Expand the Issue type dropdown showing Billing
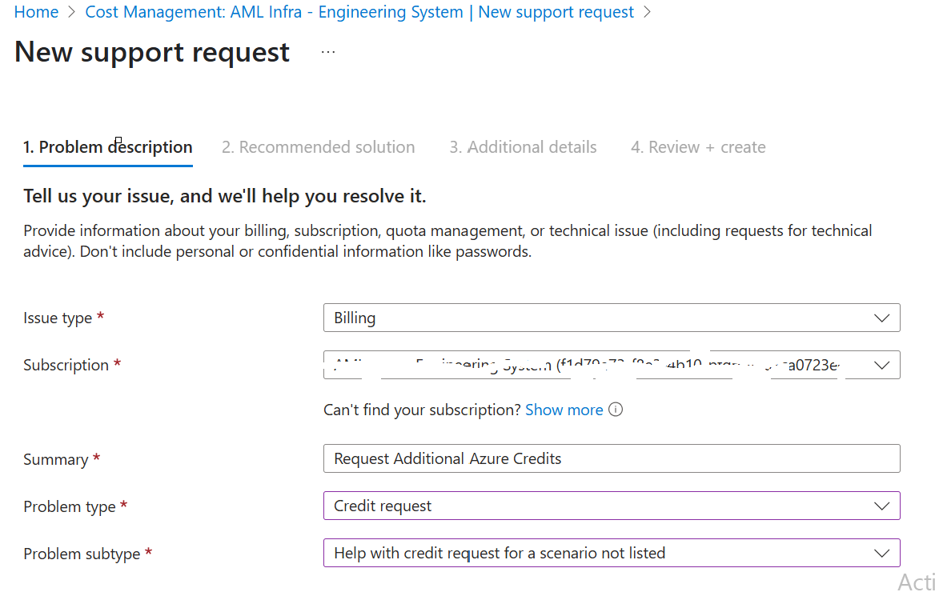Viewport: 935px width, 600px height. 612,318
